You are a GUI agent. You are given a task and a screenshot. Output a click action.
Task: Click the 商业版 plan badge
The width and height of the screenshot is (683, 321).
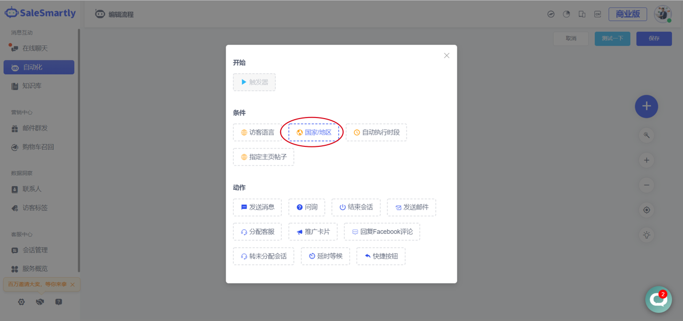click(x=628, y=14)
